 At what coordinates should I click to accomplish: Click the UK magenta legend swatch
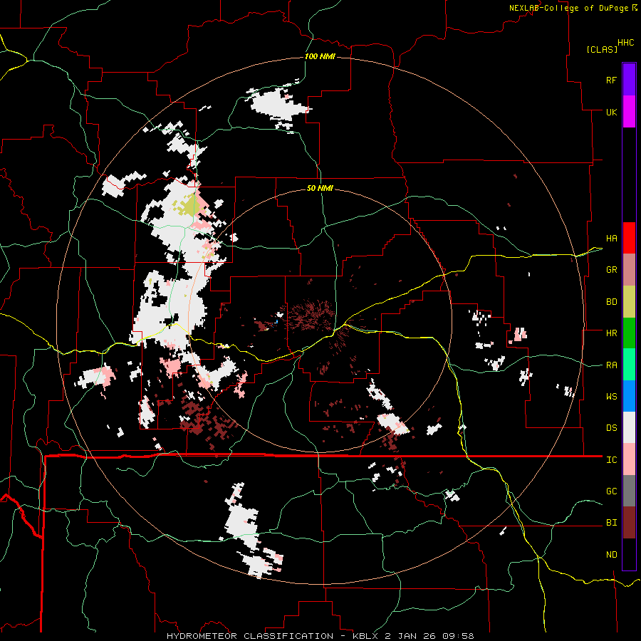pyautogui.click(x=629, y=112)
